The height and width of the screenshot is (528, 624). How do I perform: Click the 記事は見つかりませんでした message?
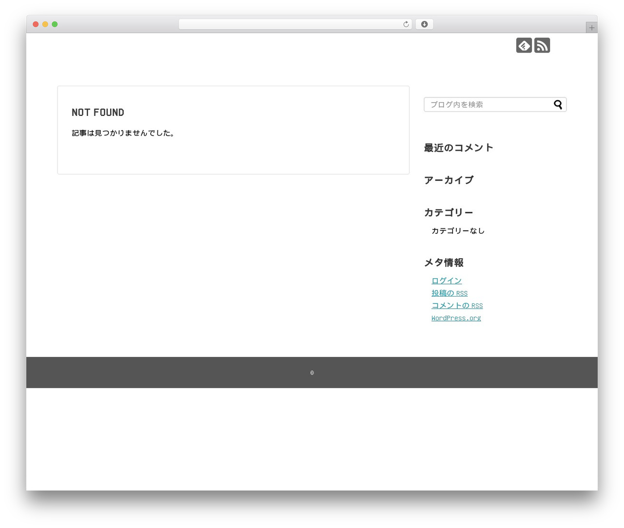click(x=123, y=133)
